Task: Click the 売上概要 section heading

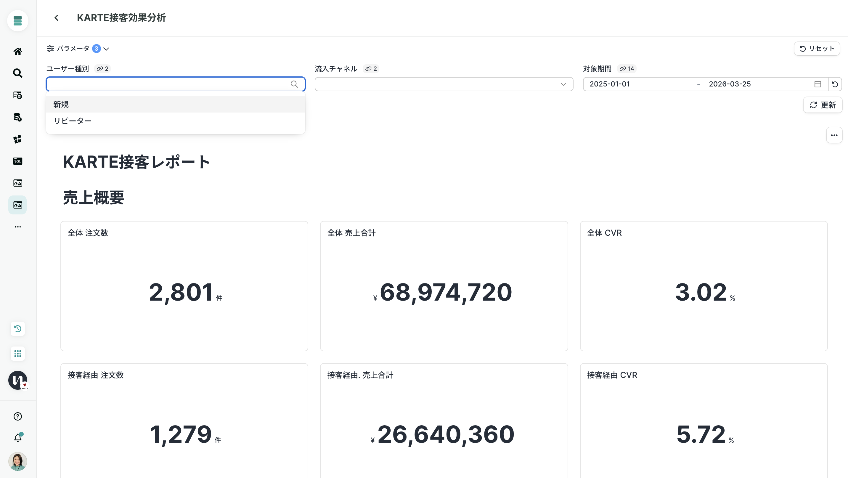Action: tap(94, 198)
